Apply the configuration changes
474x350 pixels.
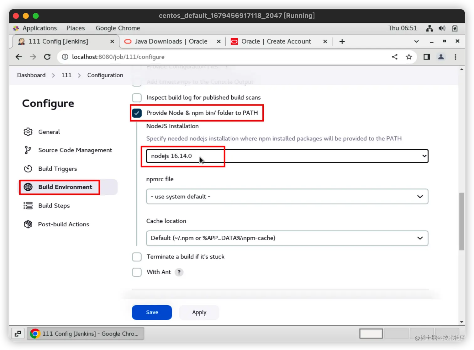tap(199, 312)
